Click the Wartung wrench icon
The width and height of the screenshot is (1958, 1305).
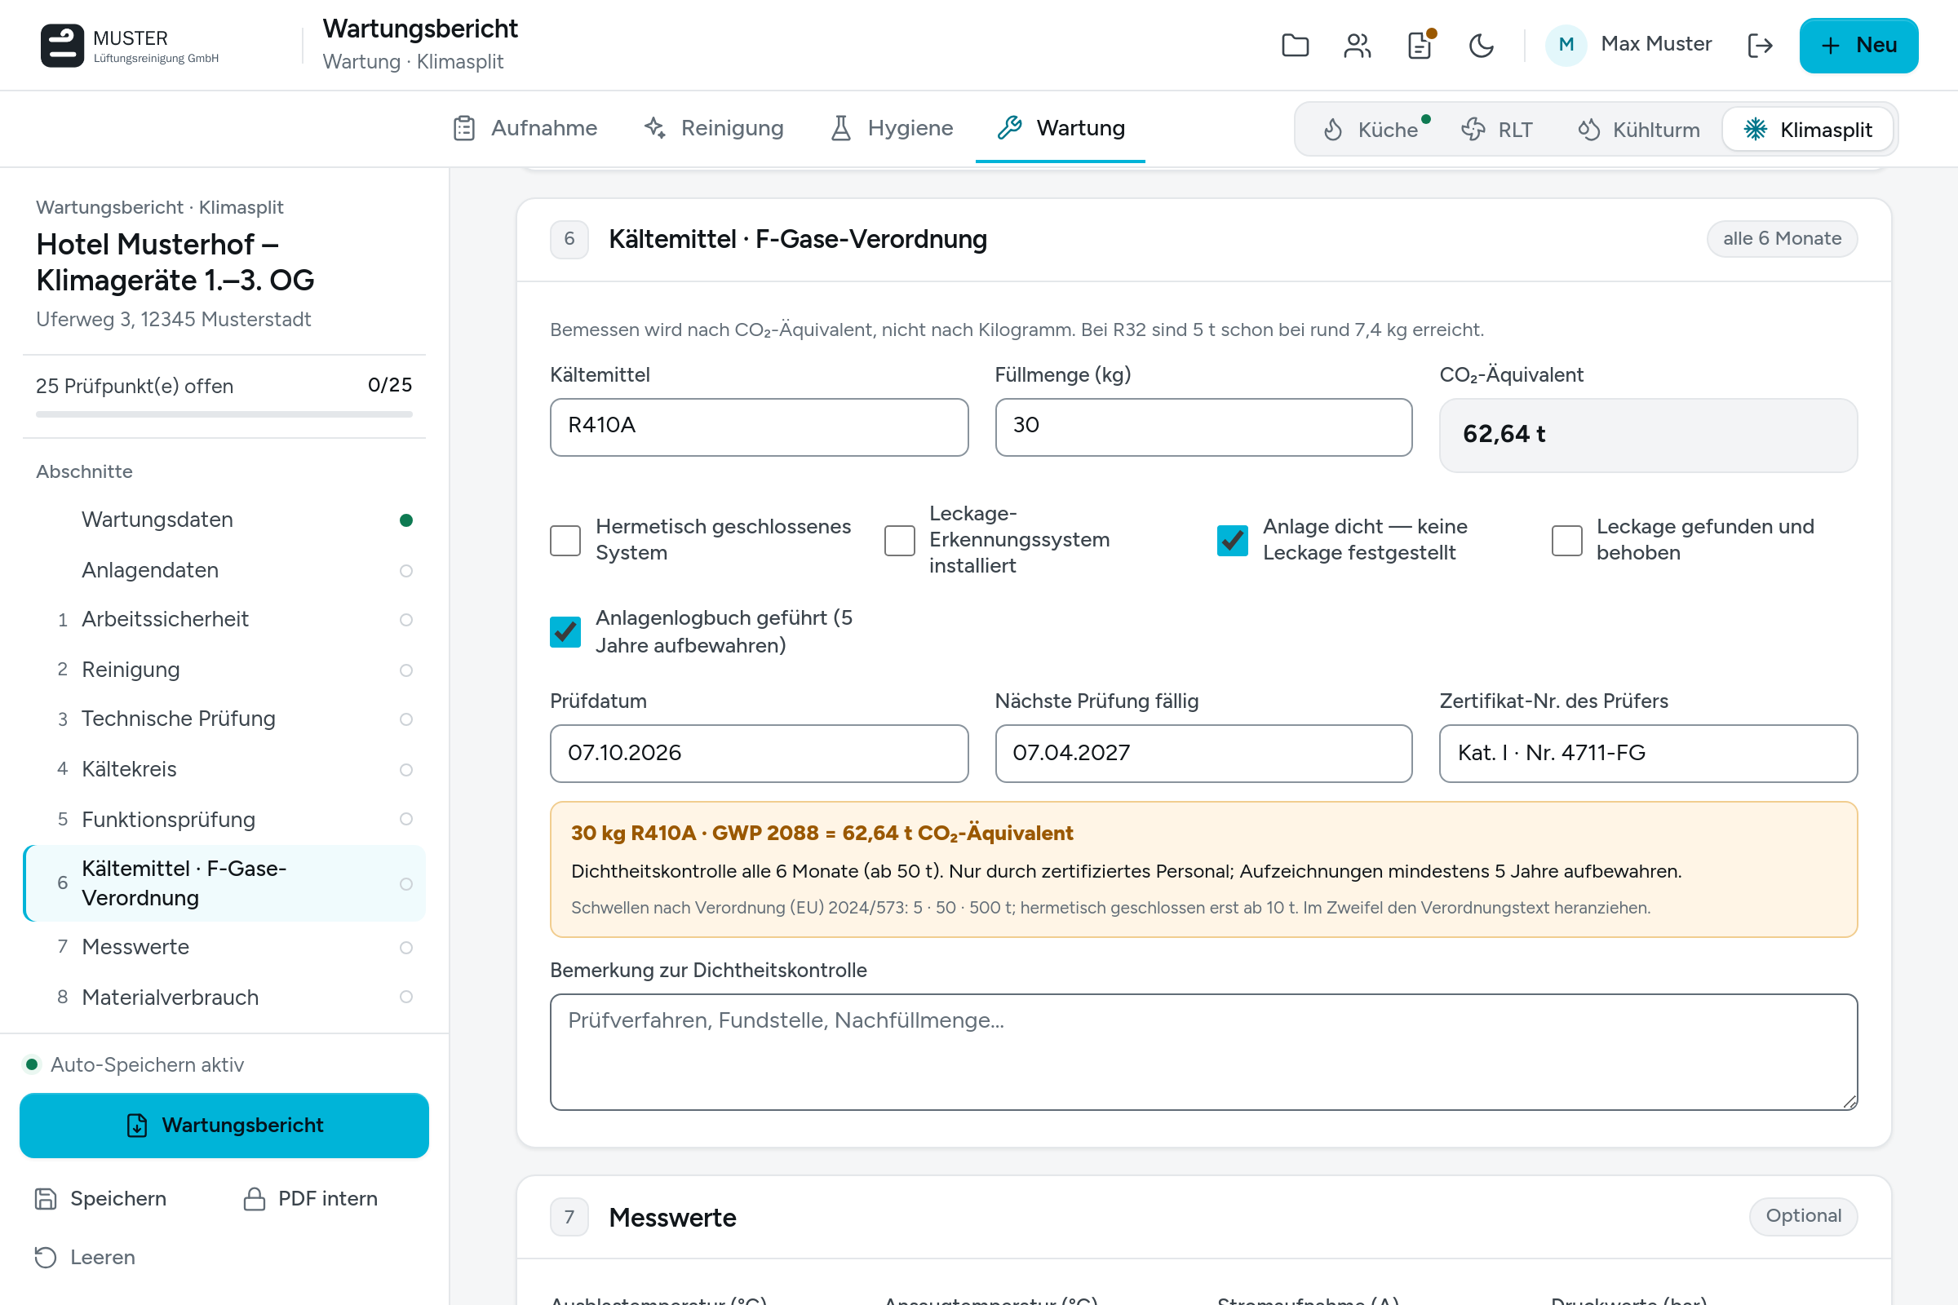(x=1009, y=128)
